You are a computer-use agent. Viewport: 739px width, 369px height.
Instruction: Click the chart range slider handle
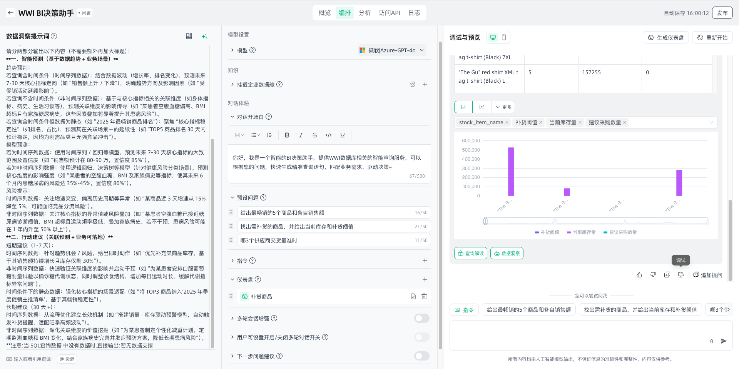[x=485, y=221]
